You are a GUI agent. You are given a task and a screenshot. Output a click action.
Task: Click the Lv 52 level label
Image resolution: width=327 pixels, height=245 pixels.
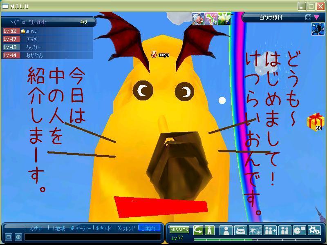177,238
